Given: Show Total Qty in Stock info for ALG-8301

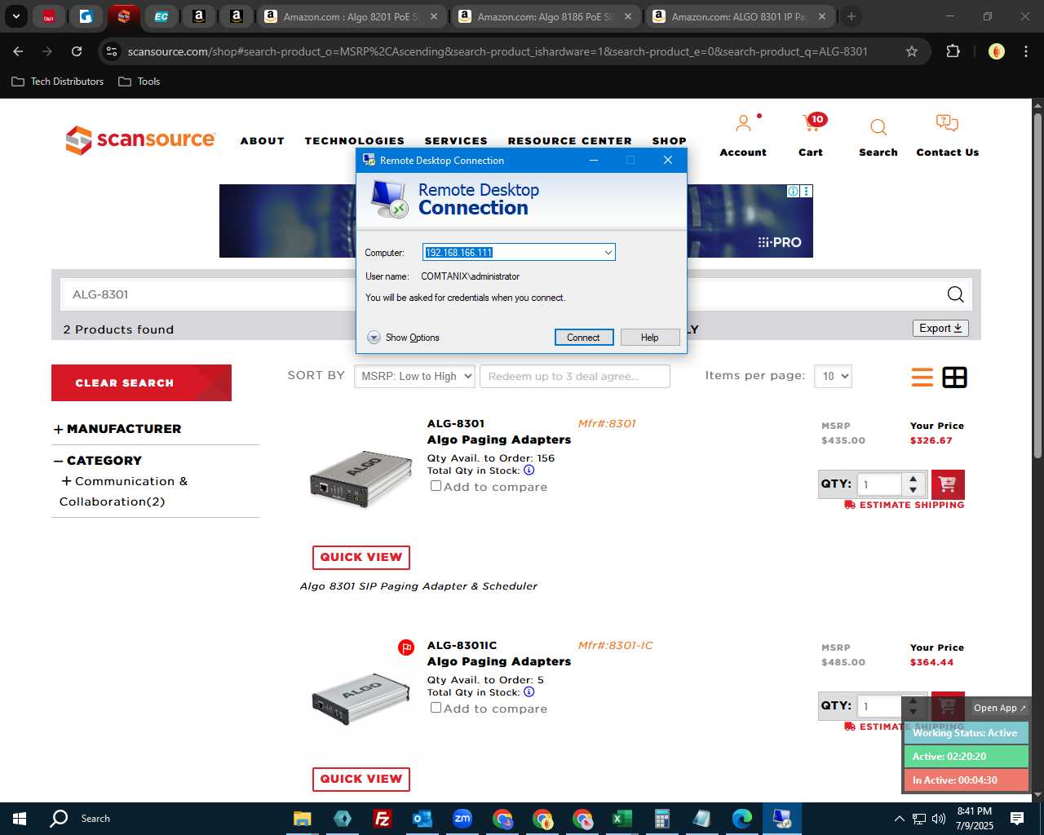Looking at the screenshot, I should pos(529,471).
